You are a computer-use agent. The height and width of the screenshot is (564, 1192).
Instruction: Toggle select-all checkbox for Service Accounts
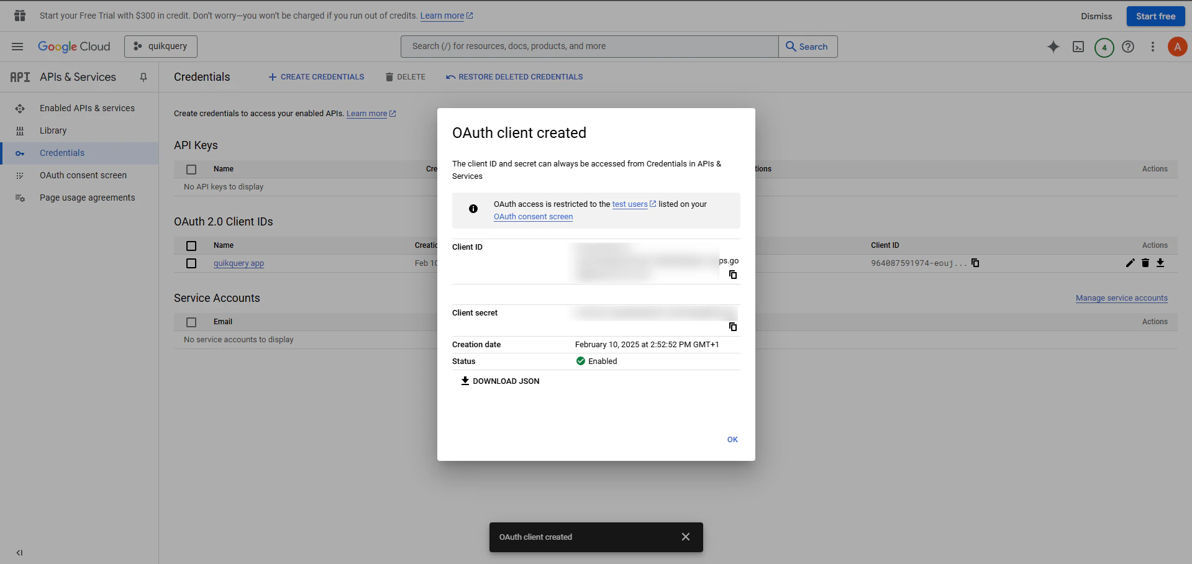191,322
